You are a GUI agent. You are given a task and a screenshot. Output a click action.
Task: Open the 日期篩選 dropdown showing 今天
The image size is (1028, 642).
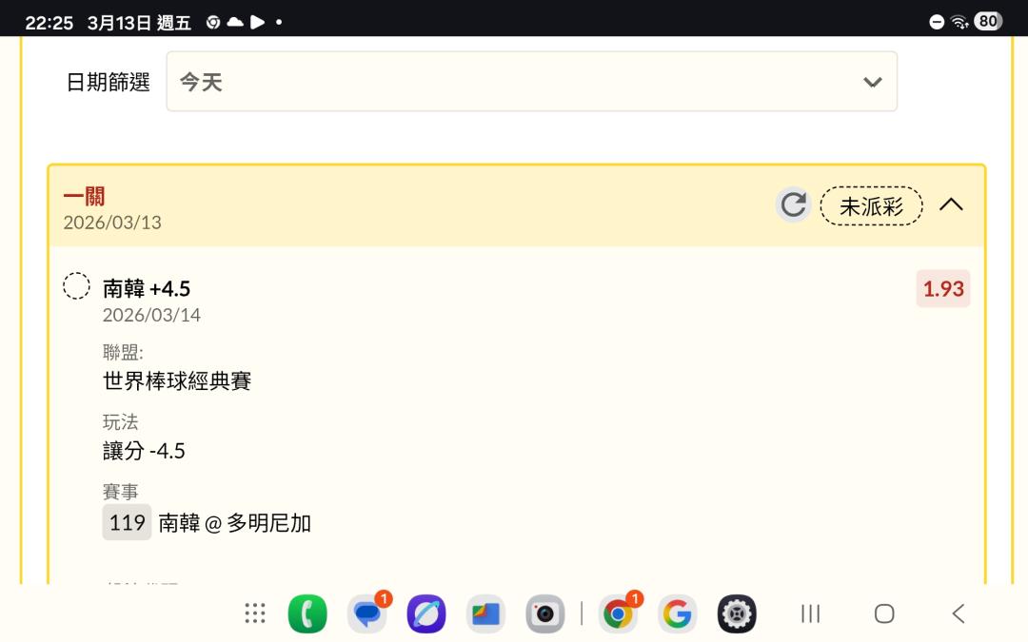coord(532,82)
